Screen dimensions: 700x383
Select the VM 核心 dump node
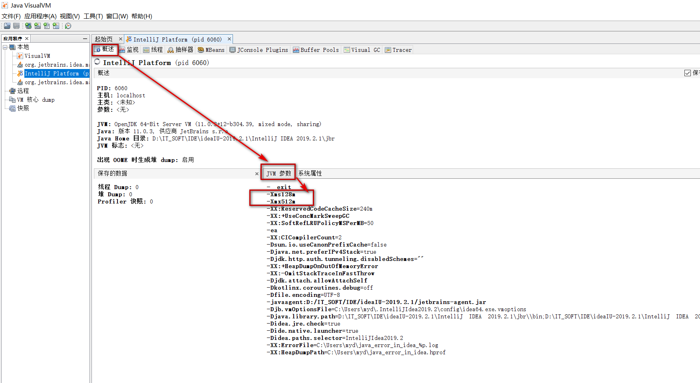pyautogui.click(x=36, y=100)
